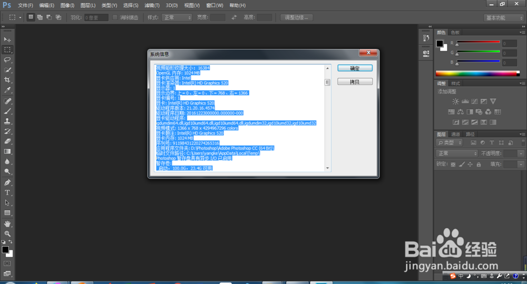
Task: Toggle lock transparent pixels
Action: coord(453,164)
